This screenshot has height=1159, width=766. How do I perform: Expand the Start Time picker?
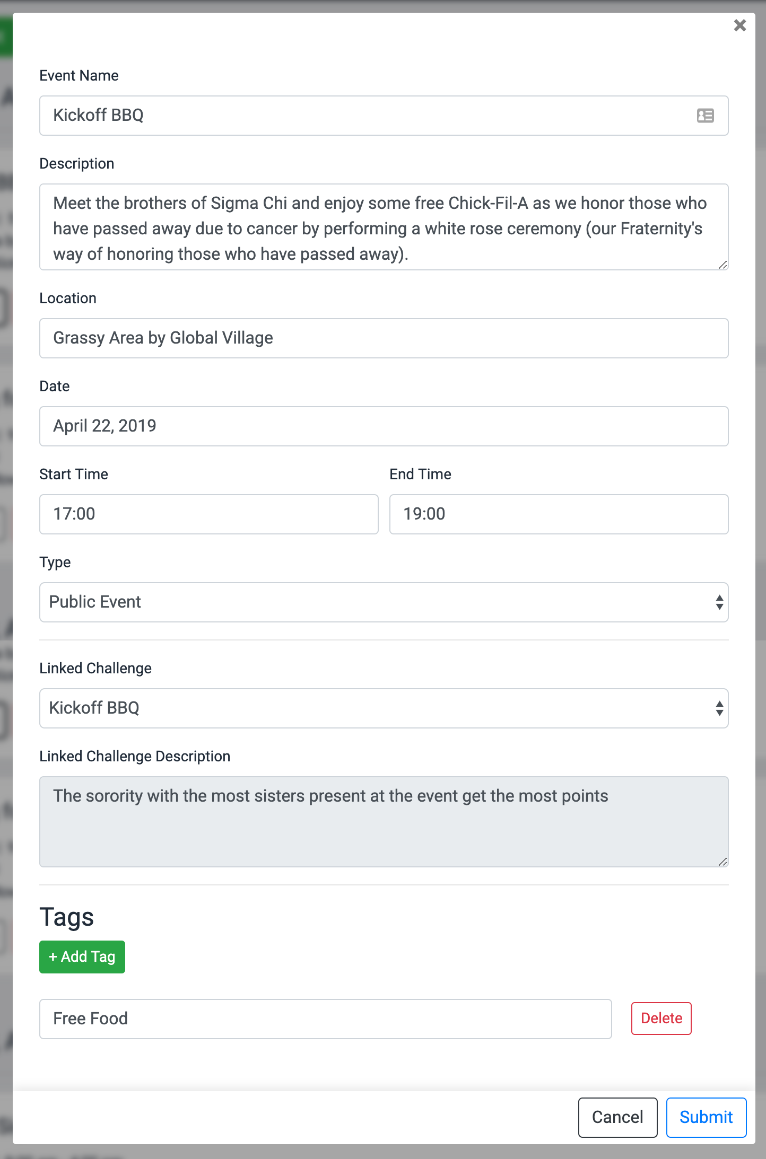pyautogui.click(x=208, y=514)
